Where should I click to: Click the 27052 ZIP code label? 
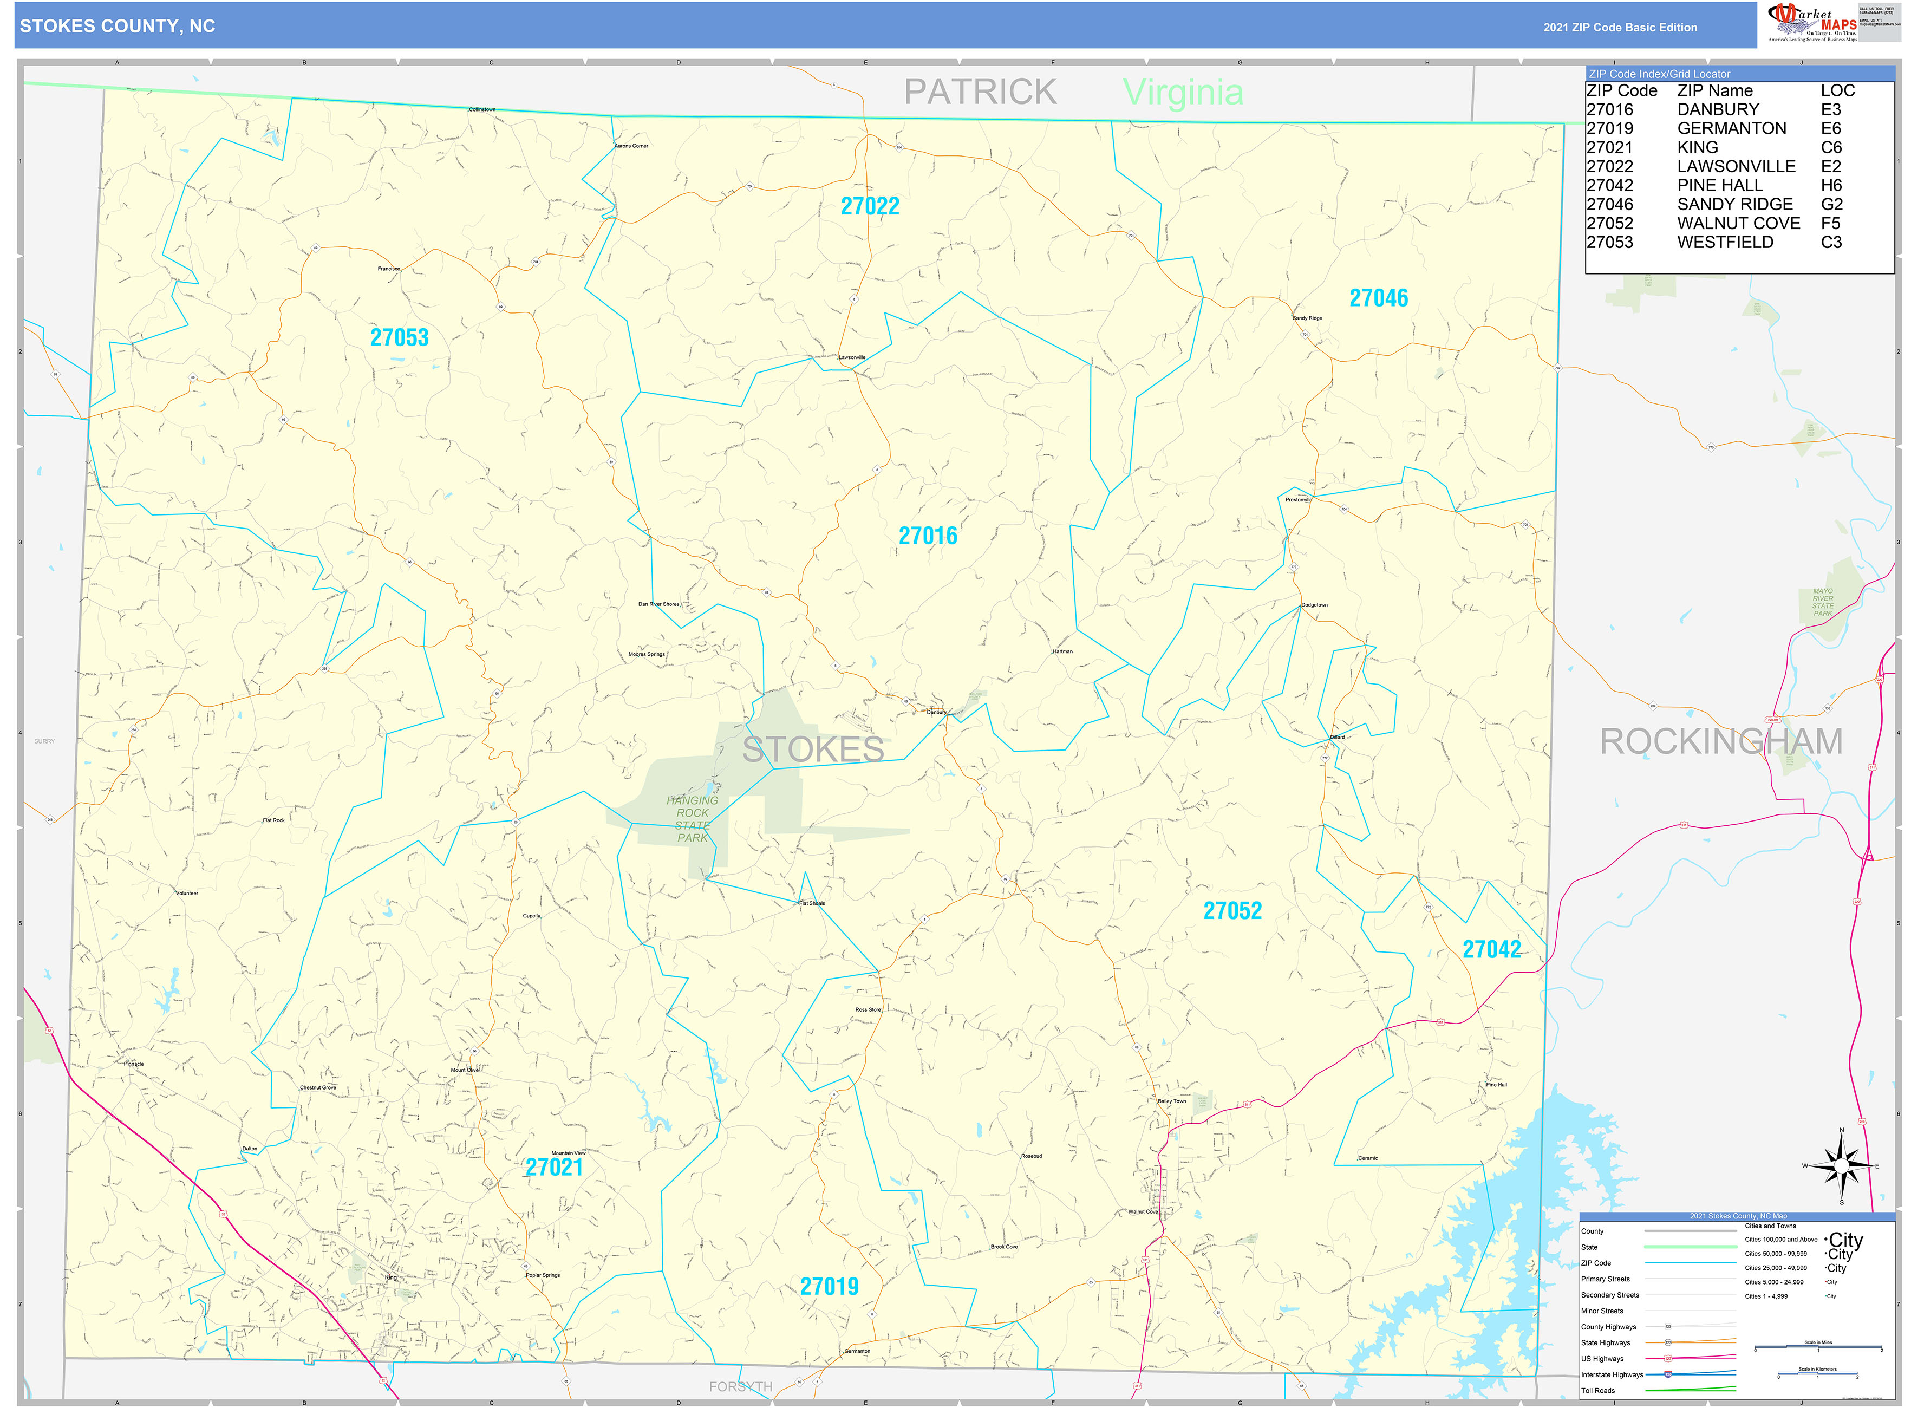[x=1231, y=911]
